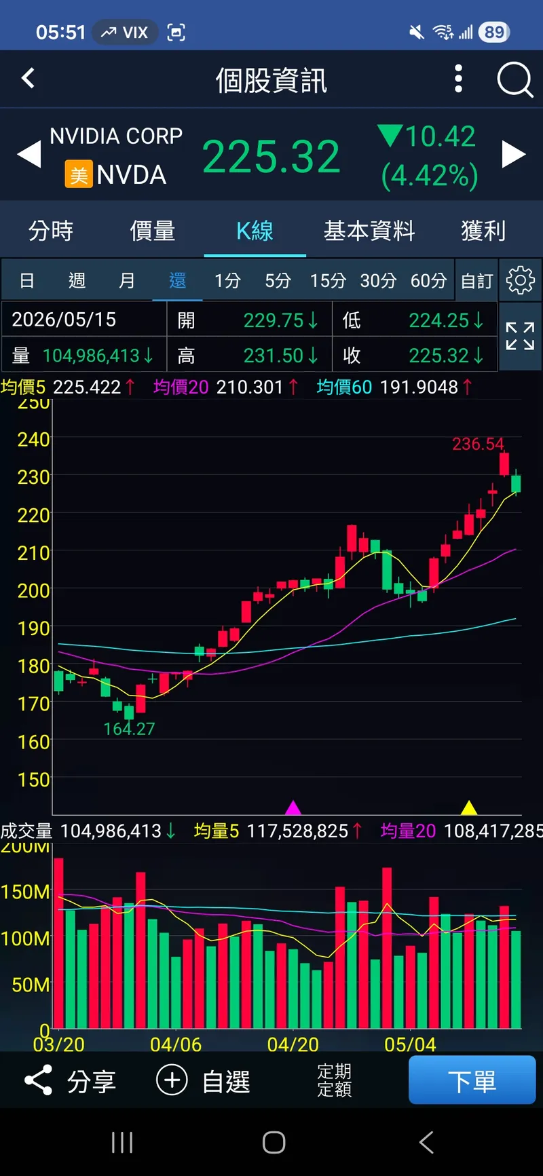
Task: Open the 分時 tab
Action: point(51,231)
